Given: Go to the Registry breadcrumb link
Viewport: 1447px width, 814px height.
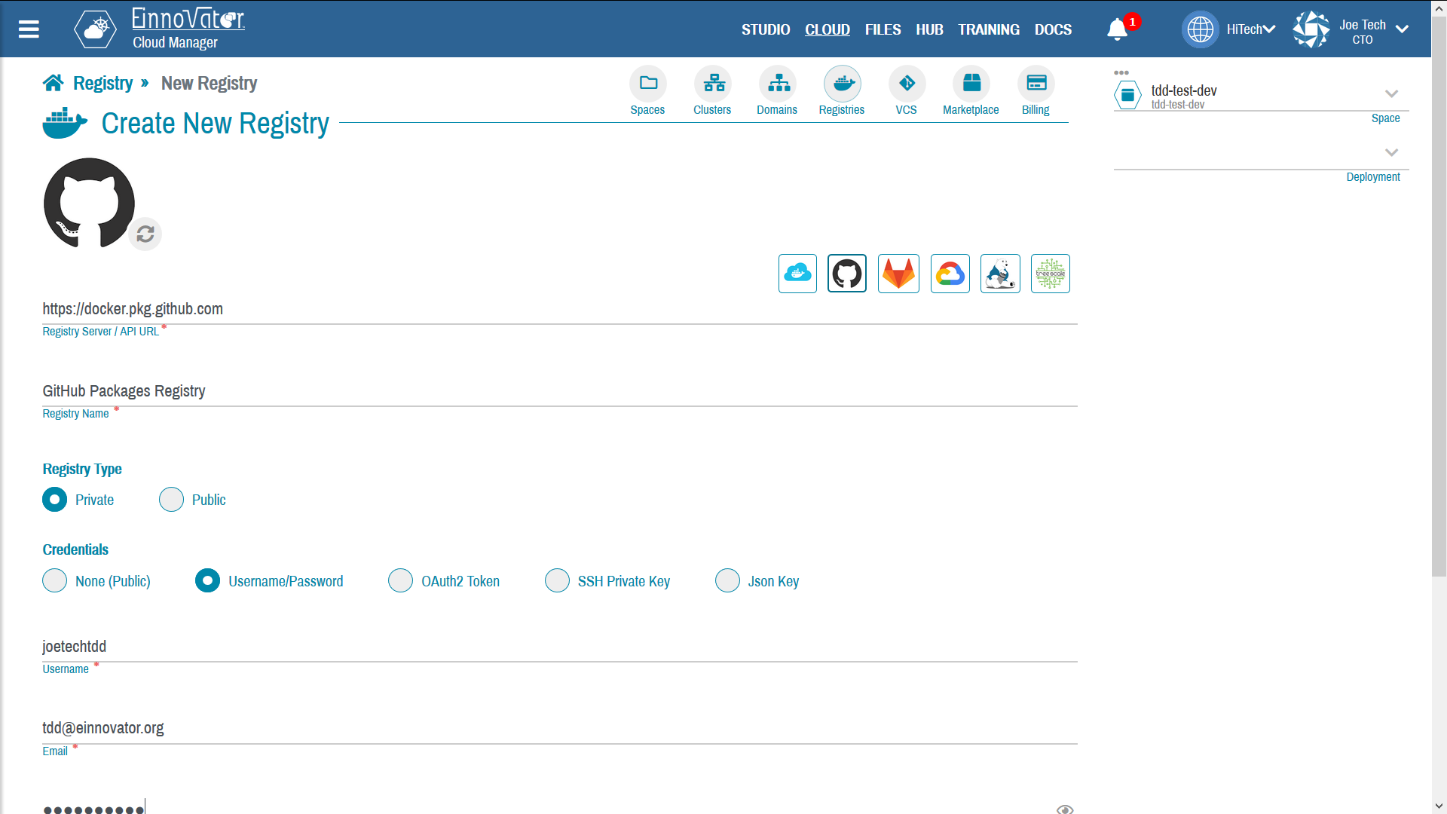Looking at the screenshot, I should click(x=102, y=83).
